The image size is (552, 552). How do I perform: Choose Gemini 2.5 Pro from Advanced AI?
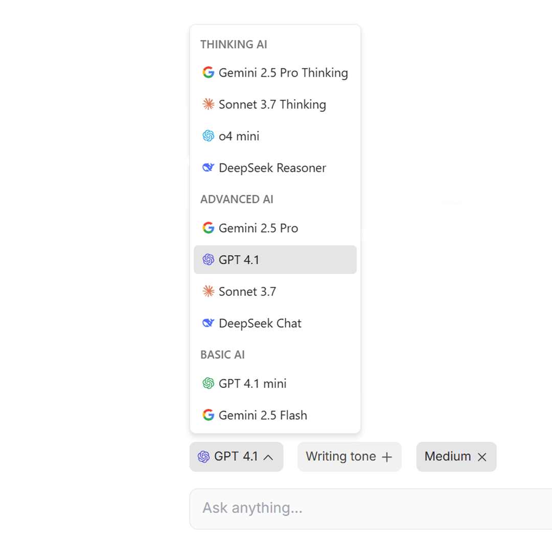click(x=258, y=228)
